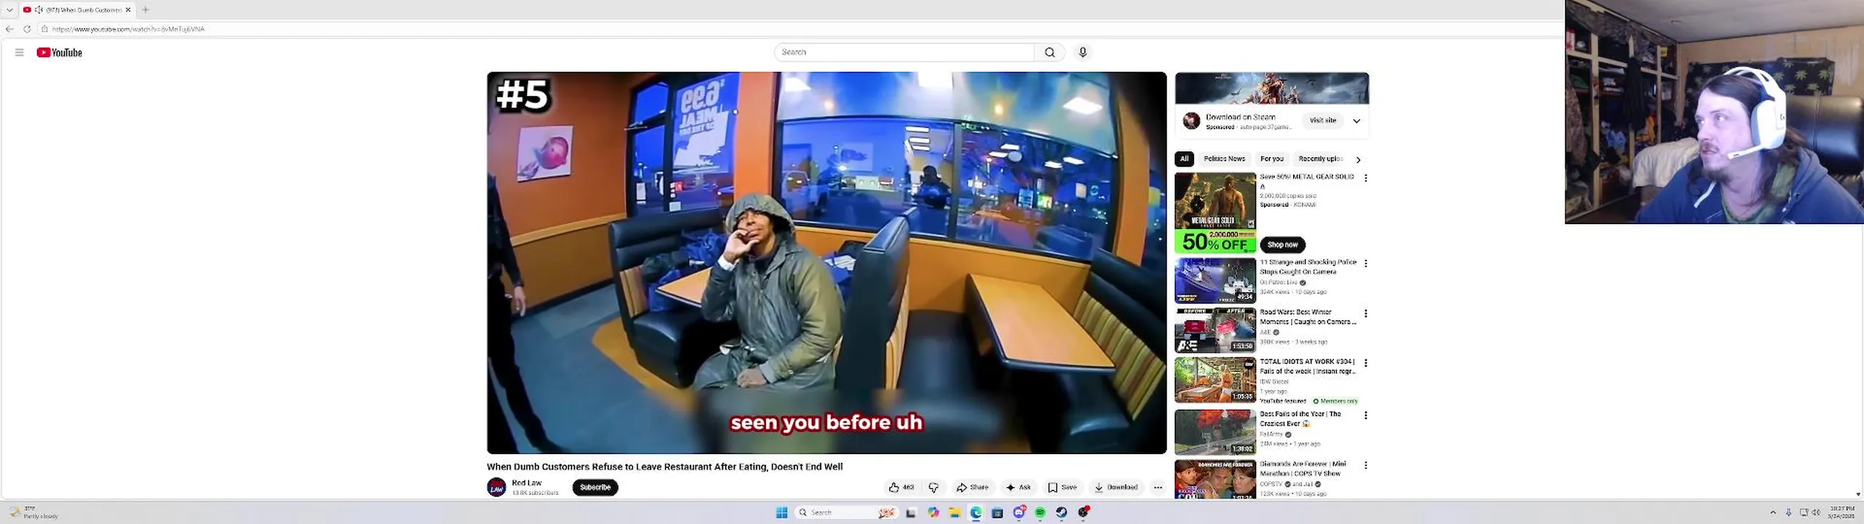This screenshot has height=524, width=1864.
Task: Switch to Microsoft Edge on taskbar
Action: click(x=976, y=512)
